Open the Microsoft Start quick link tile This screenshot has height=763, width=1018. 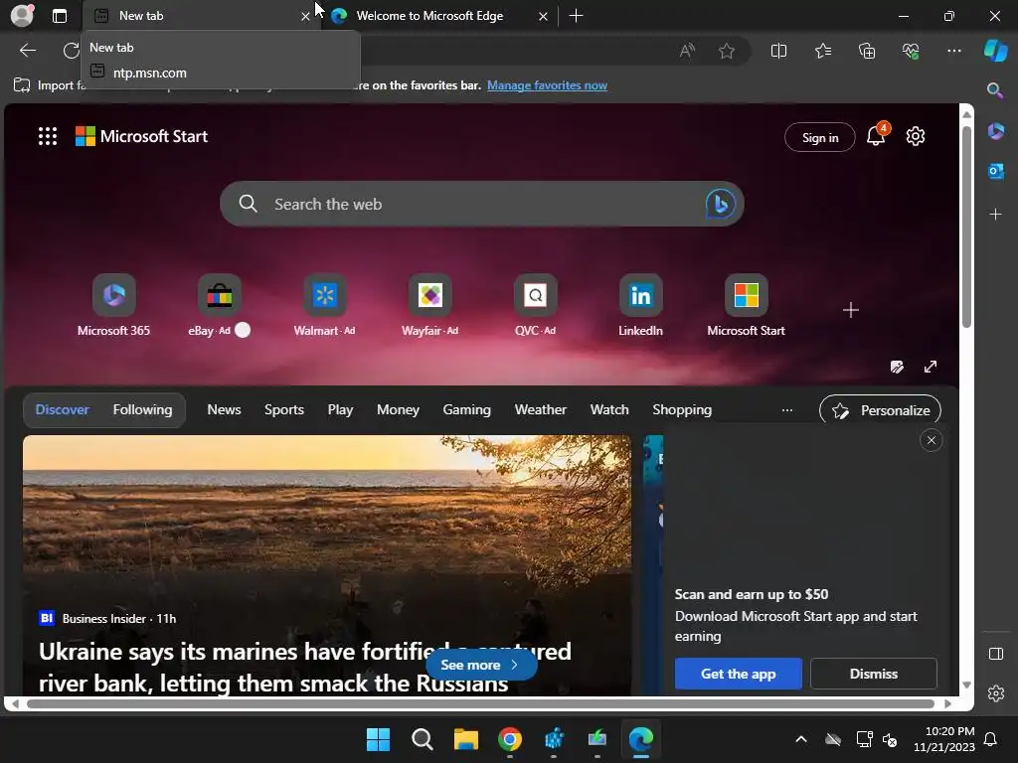tap(746, 306)
